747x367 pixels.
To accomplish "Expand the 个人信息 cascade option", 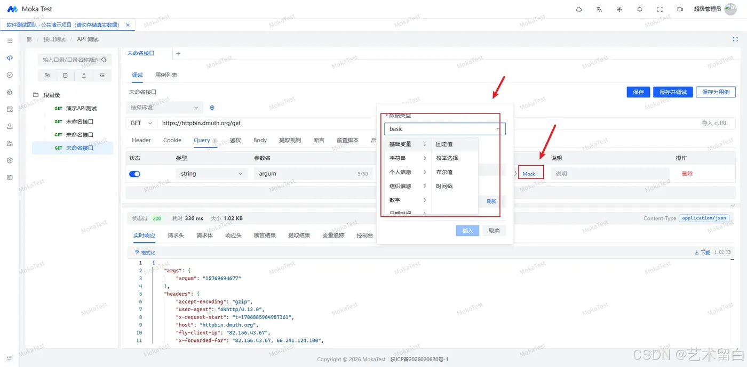I will pos(408,172).
